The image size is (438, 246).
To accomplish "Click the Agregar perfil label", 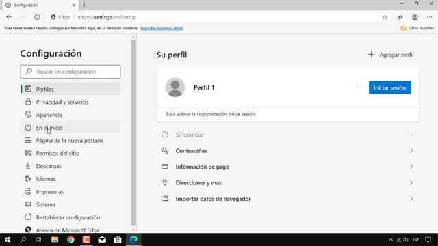I will point(396,55).
